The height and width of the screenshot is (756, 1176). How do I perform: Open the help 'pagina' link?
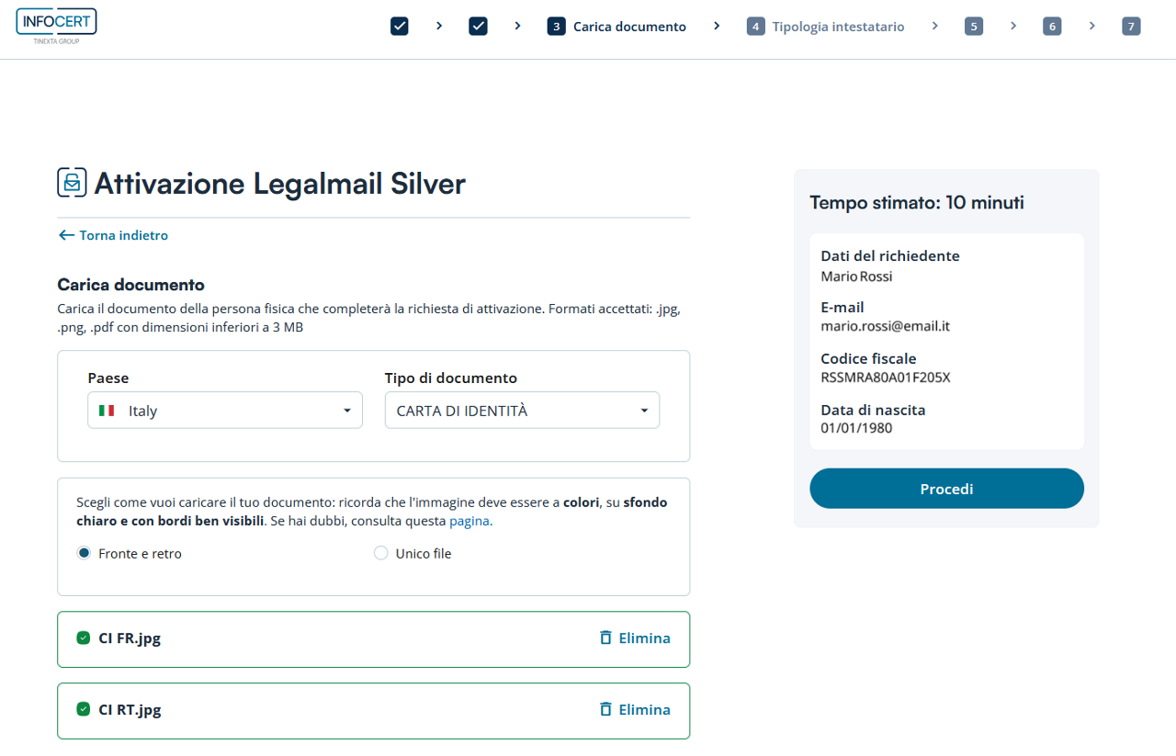coord(469,521)
